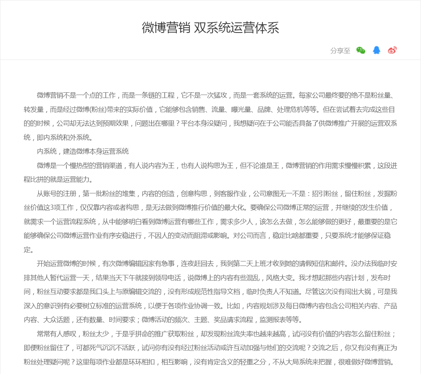Click the line beginning 就需求一个运营流程系统
Image resolution: width=421 pixels, height=374 pixels.
(210, 222)
